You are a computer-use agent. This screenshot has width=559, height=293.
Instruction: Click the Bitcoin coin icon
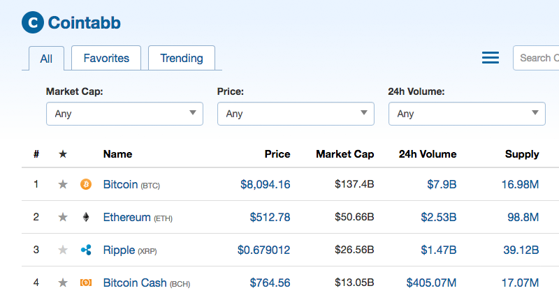coord(86,184)
